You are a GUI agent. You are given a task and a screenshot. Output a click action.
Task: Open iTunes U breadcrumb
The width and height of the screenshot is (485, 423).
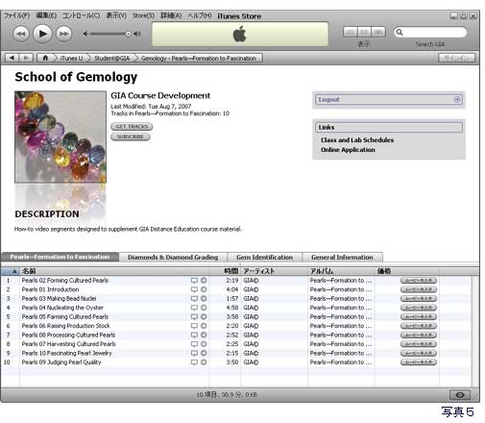[71, 59]
